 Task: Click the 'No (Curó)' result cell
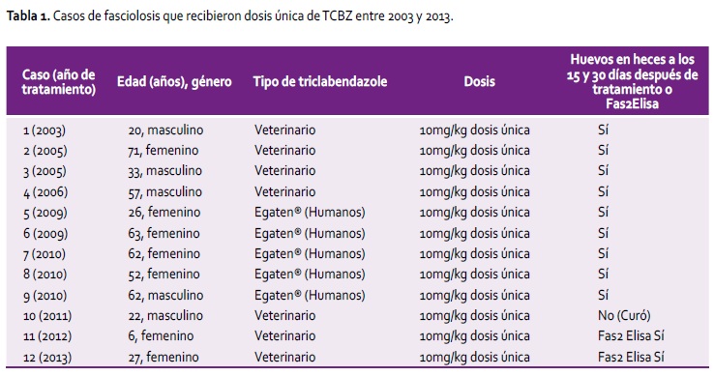(x=624, y=316)
